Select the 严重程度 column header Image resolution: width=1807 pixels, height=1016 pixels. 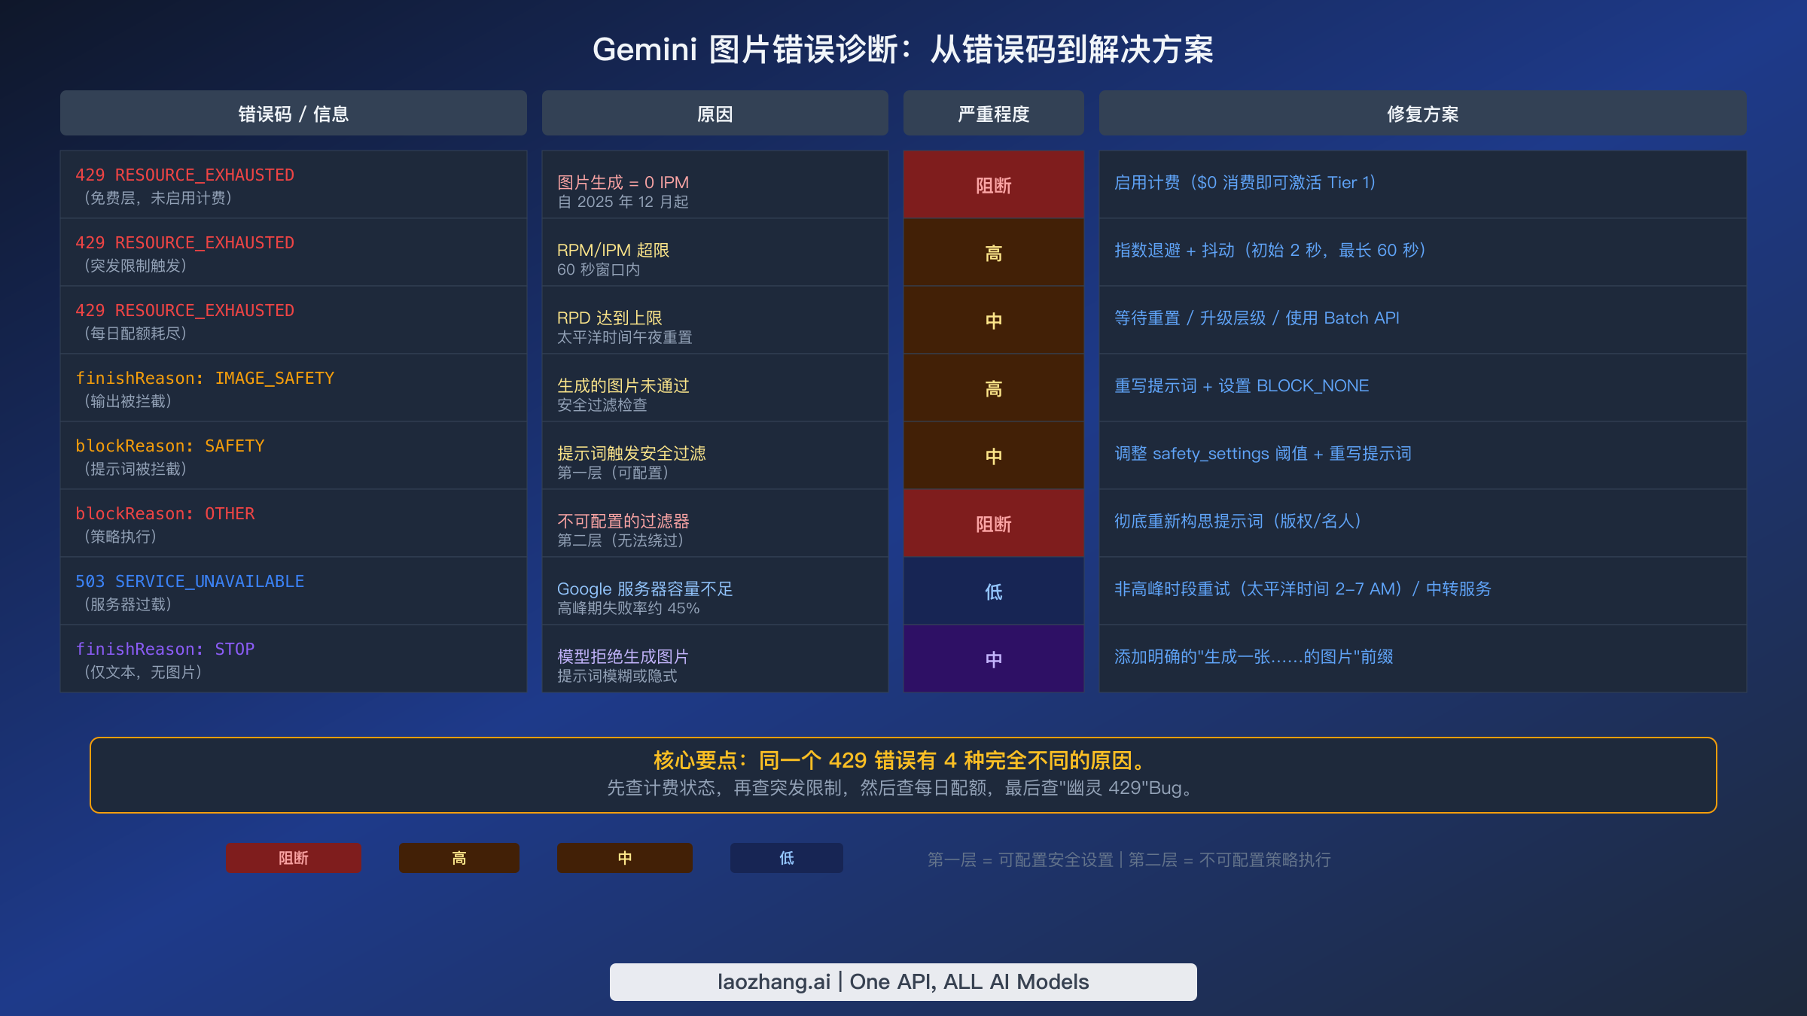coord(992,113)
